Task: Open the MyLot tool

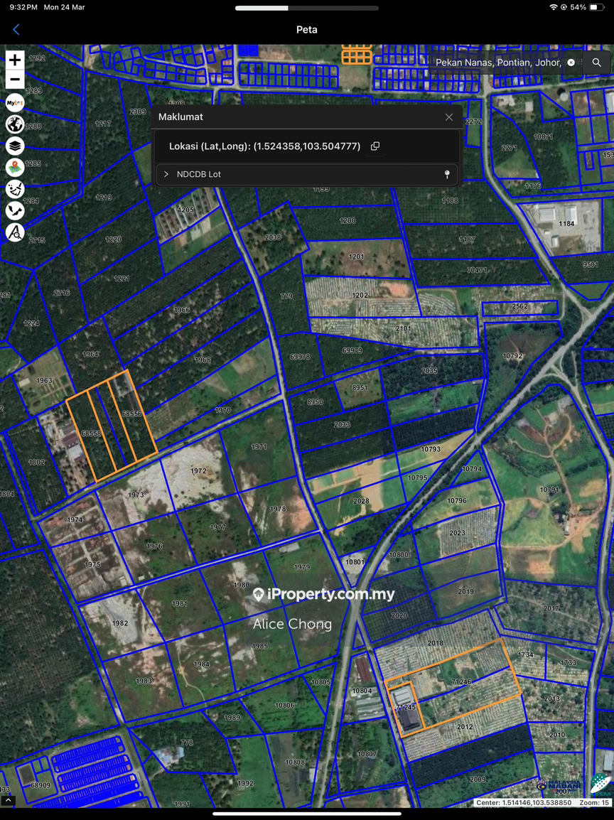Action: tap(15, 103)
